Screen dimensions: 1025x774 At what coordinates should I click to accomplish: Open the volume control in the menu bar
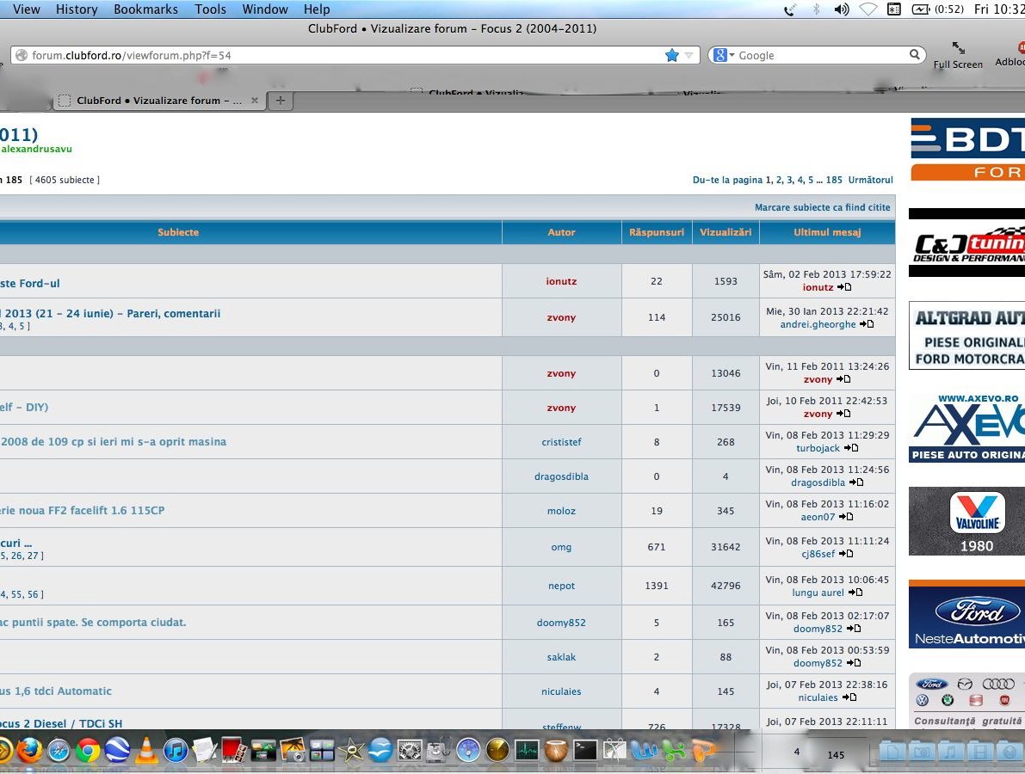pyautogui.click(x=842, y=9)
